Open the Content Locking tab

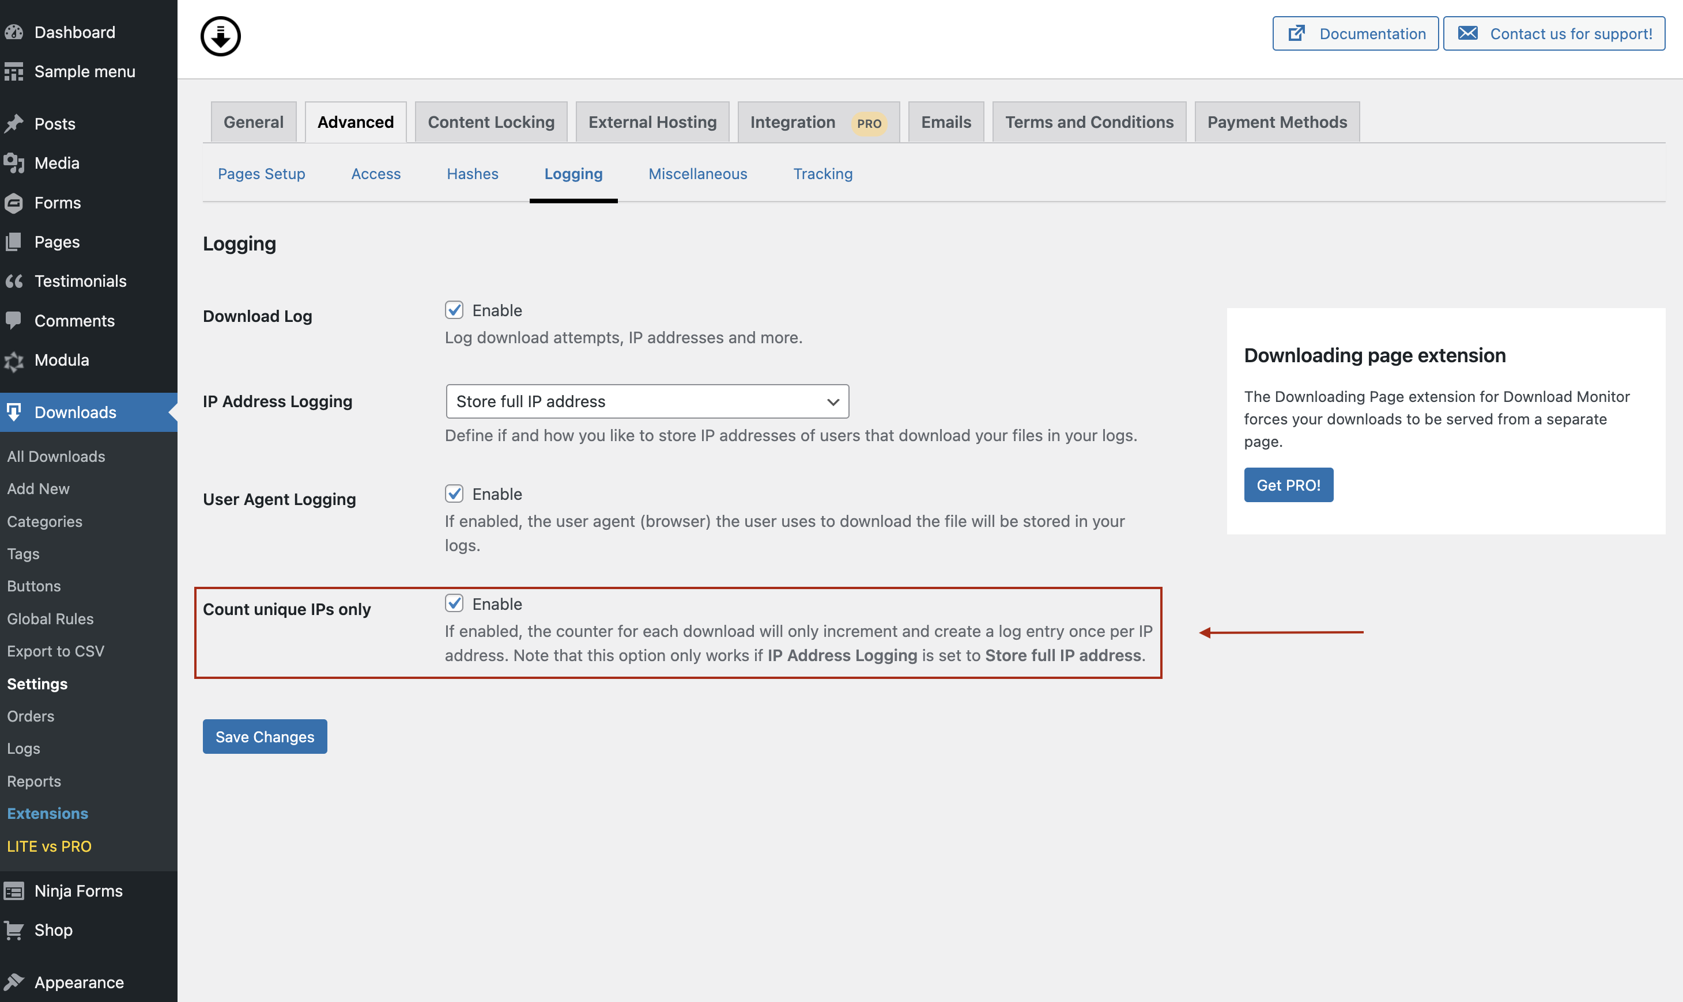(491, 122)
